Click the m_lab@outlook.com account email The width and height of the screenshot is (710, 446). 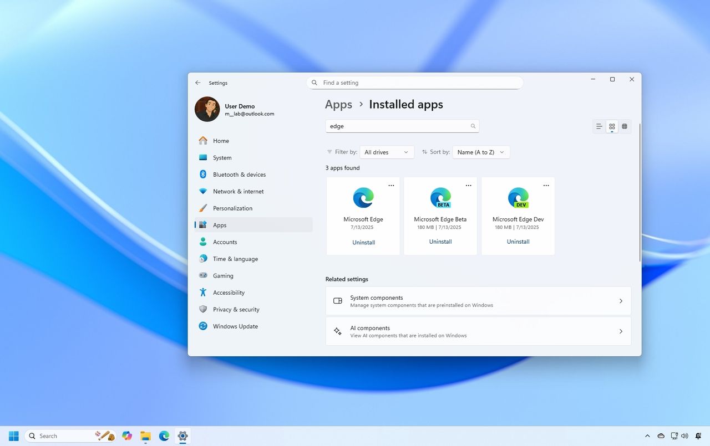click(250, 114)
